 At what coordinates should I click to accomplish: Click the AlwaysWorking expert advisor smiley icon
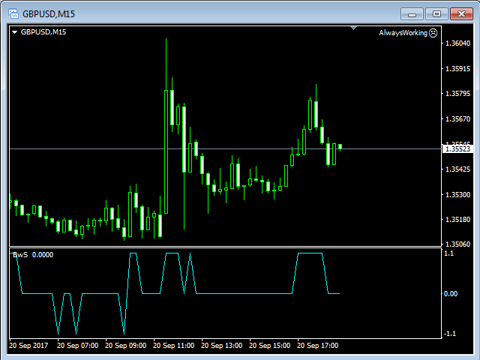tap(433, 33)
